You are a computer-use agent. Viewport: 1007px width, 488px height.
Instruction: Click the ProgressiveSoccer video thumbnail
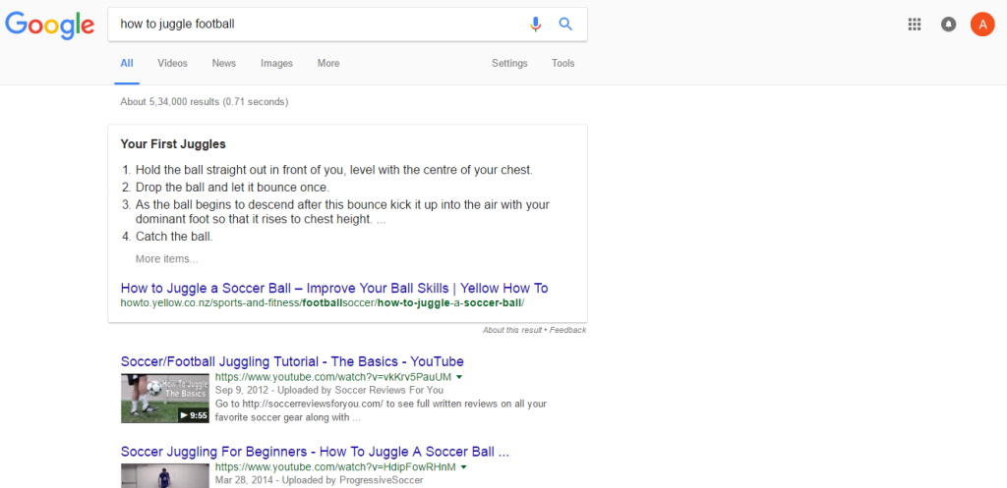point(165,475)
